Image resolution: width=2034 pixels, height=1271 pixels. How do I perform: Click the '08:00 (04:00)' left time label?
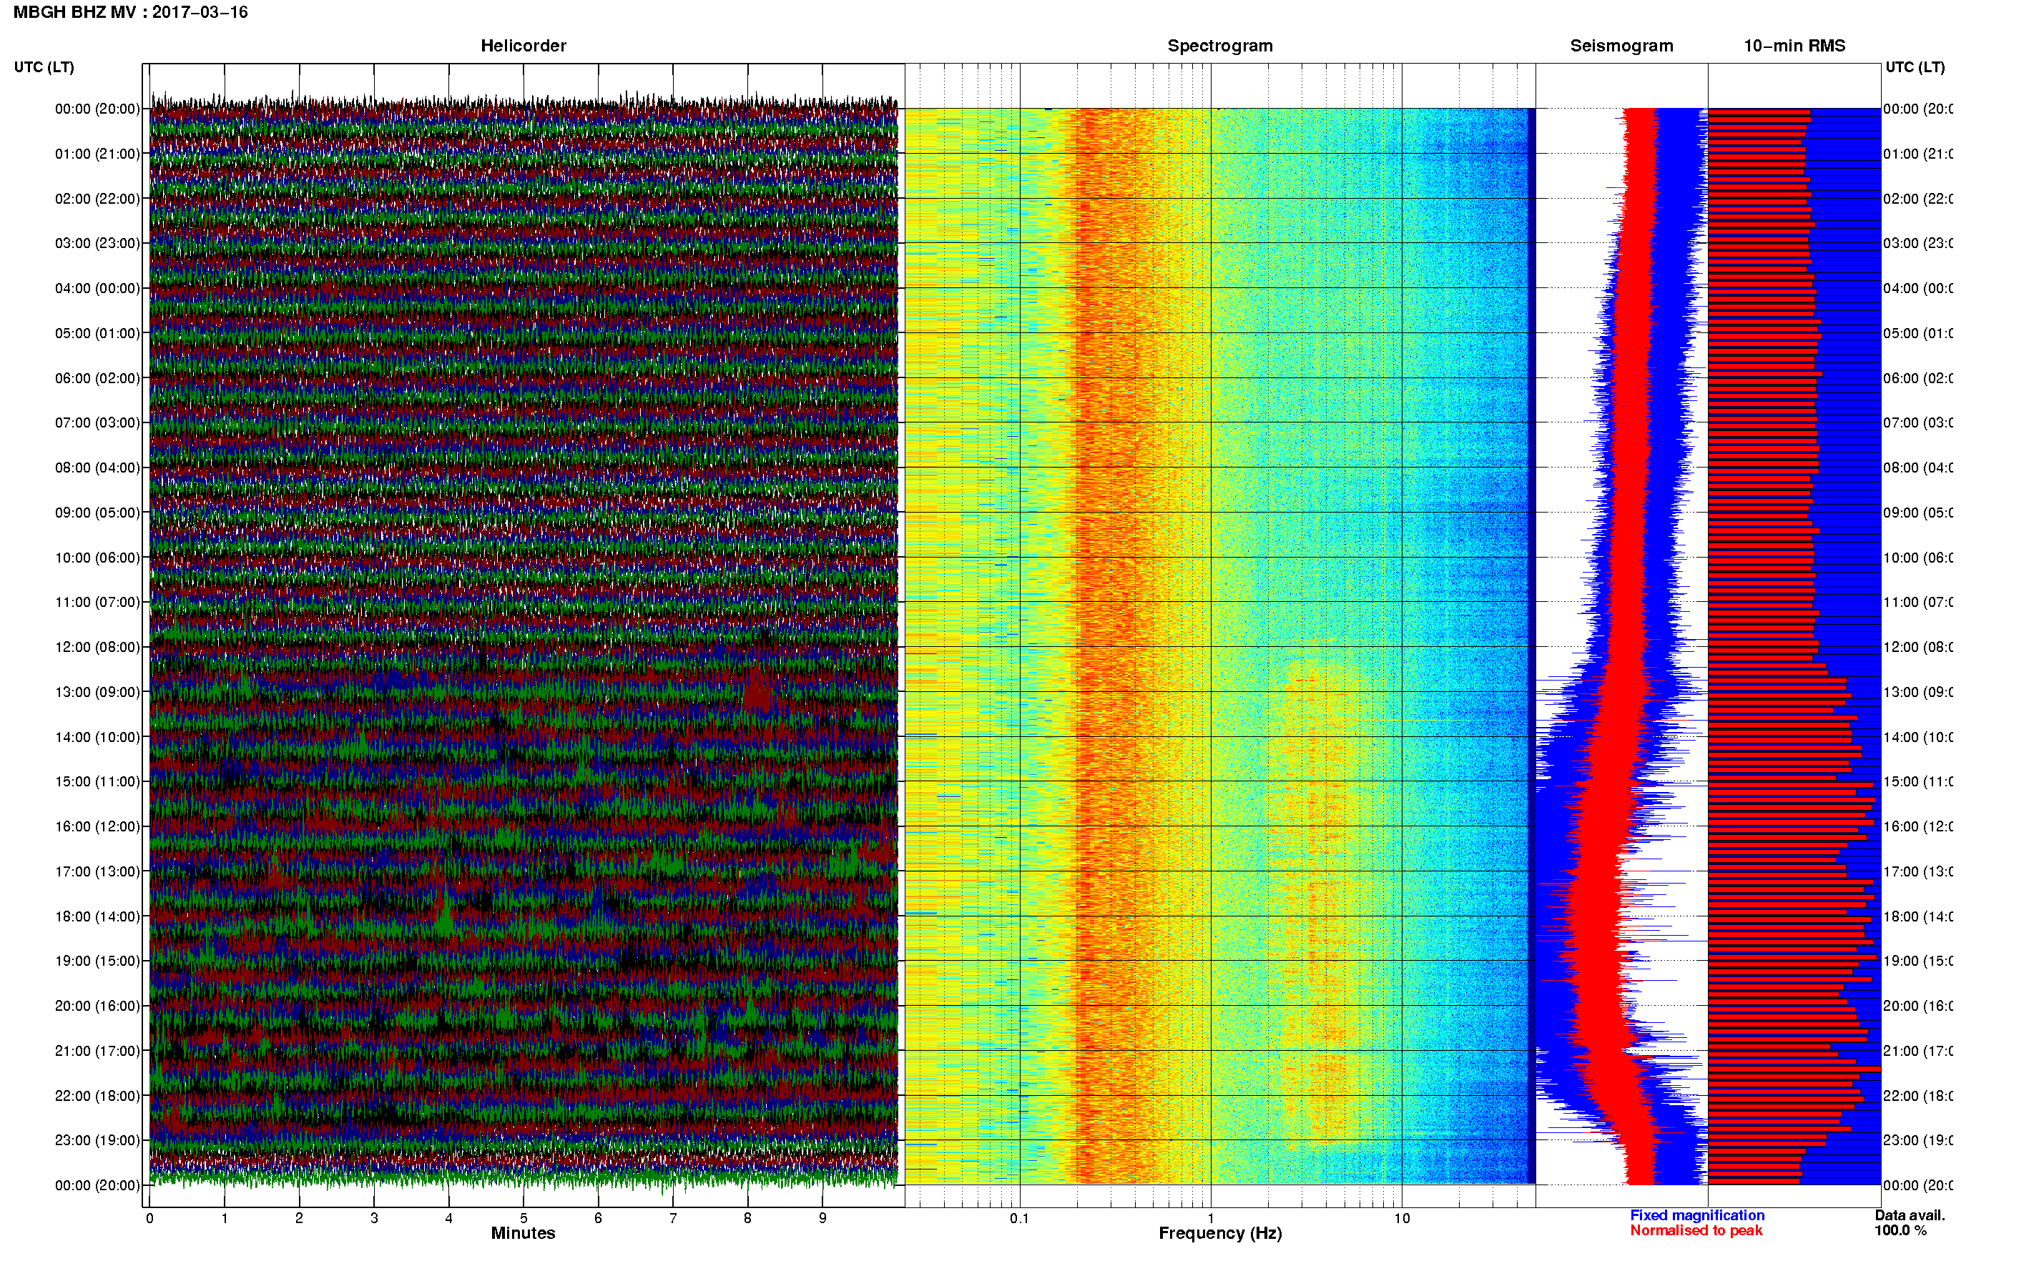97,468
